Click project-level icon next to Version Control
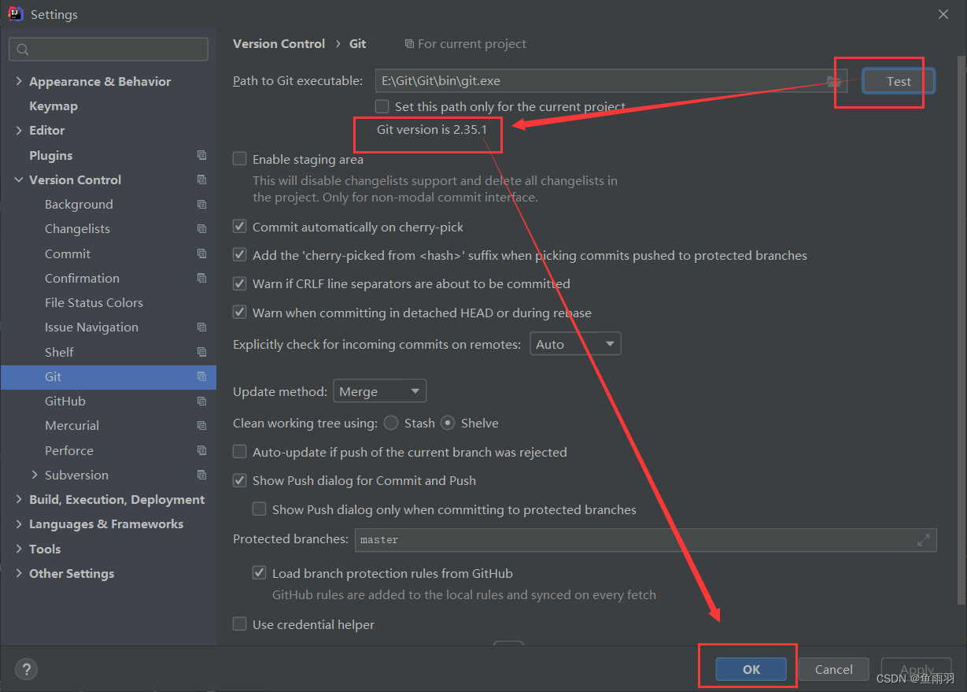 click(x=202, y=180)
